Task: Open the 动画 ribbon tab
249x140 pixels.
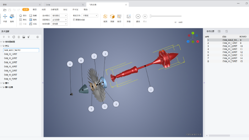Action: pyautogui.click(x=44, y=10)
